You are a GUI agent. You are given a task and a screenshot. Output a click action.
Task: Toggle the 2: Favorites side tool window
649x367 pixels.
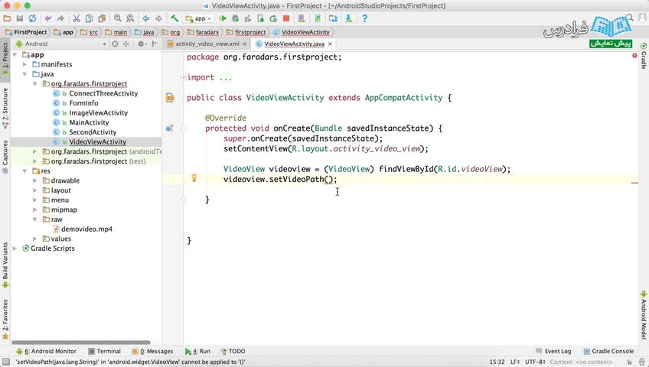coord(5,319)
